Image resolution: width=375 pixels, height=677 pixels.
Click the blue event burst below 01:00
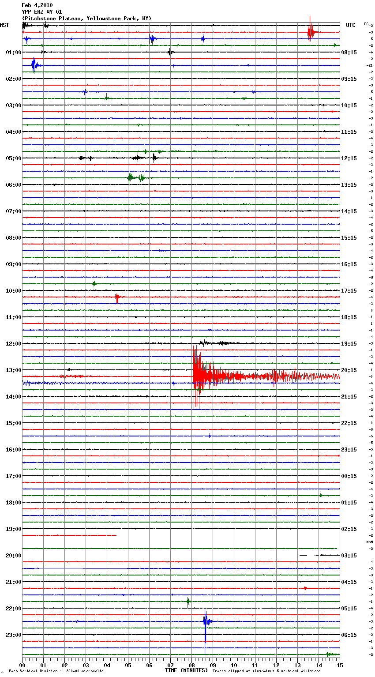pyautogui.click(x=34, y=65)
